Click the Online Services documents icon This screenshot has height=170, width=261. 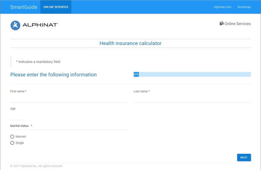(x=222, y=23)
